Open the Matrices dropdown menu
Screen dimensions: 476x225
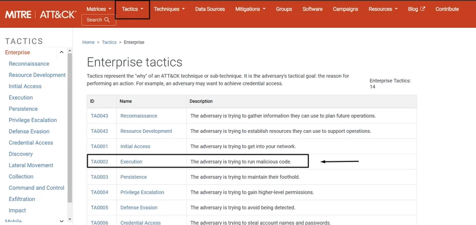tap(99, 9)
